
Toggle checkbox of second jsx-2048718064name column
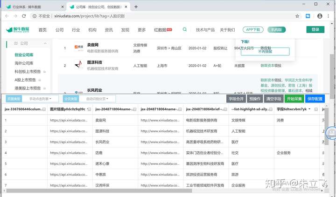(x=180, y=109)
